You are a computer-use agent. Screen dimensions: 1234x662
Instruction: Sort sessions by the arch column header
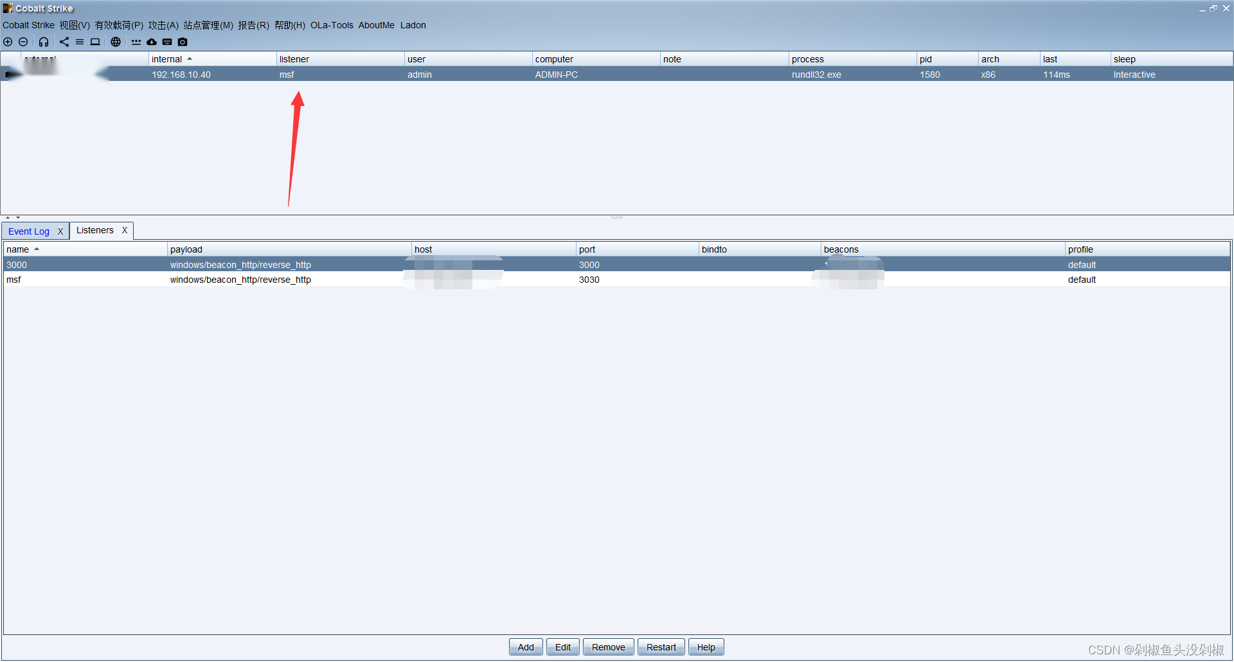(1009, 59)
